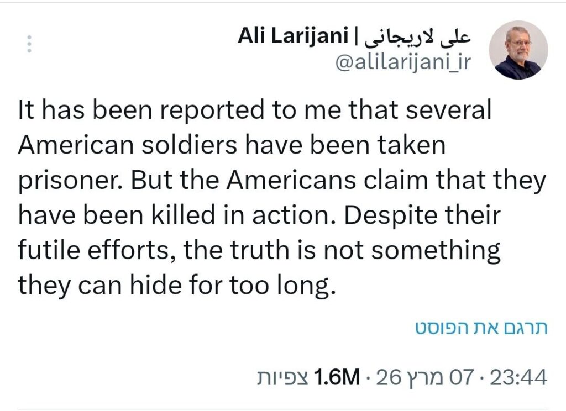Click the post date "07 מרץ 26"
This screenshot has width=566, height=411.
click(425, 378)
